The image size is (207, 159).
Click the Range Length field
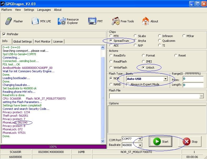tap(193, 85)
